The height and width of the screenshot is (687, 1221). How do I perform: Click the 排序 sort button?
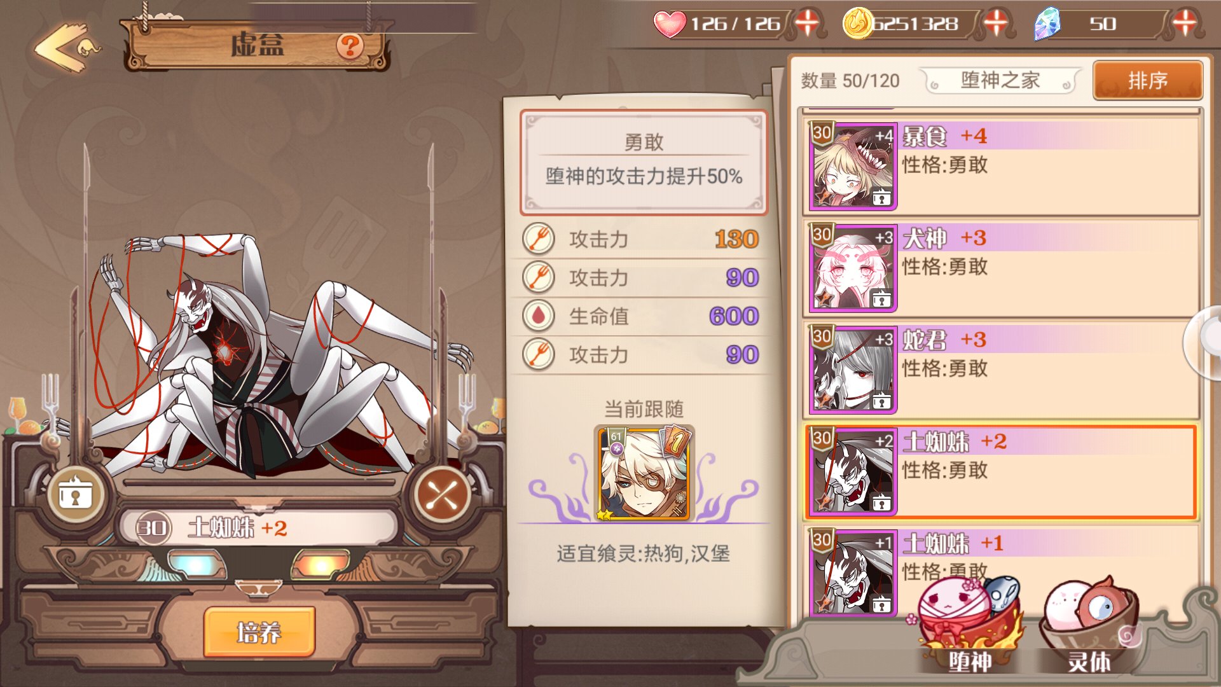pos(1148,81)
